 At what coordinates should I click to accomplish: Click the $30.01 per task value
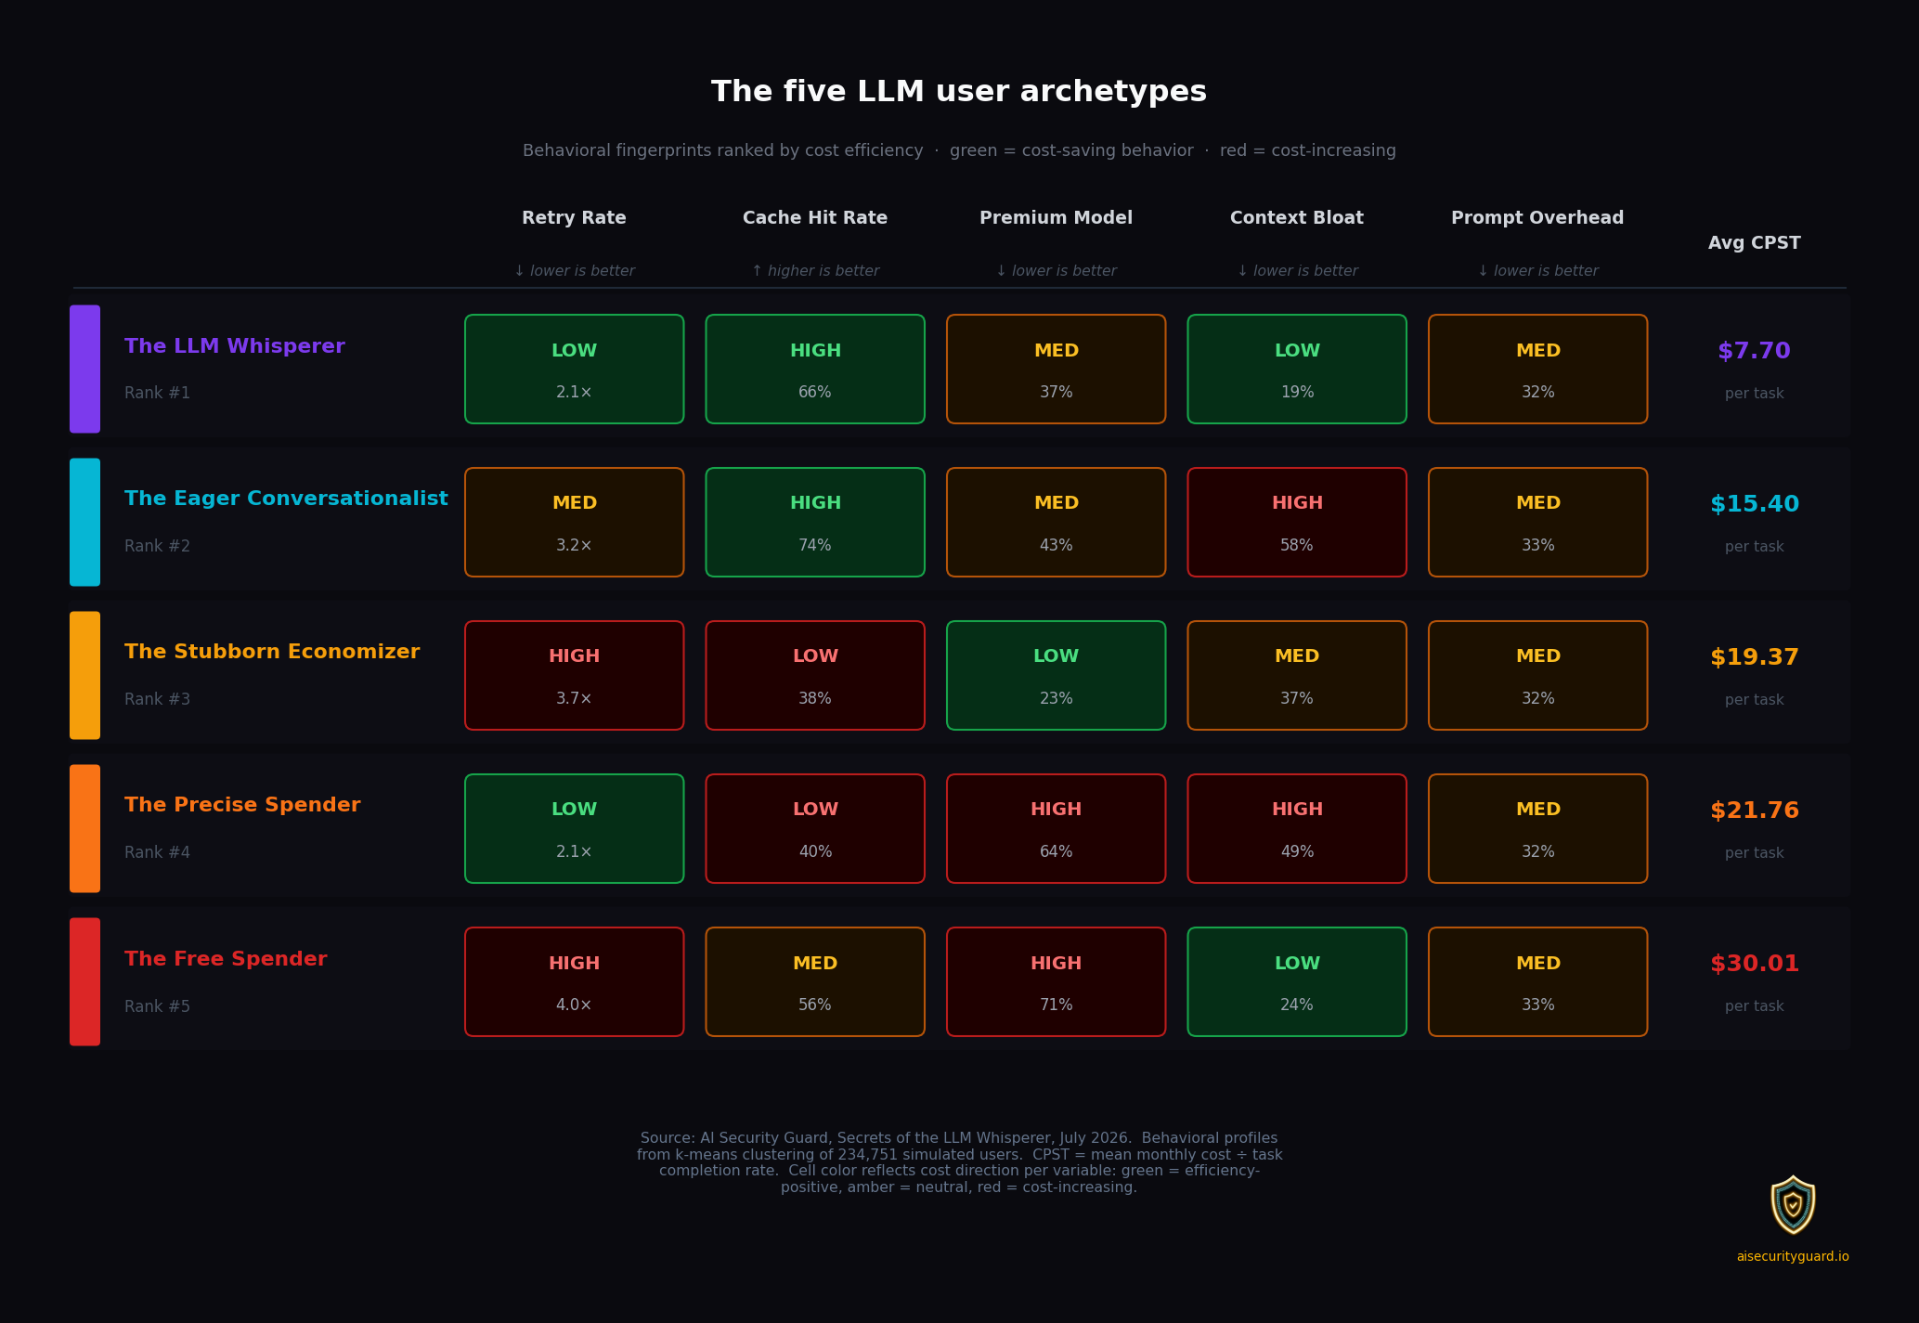pos(1754,964)
